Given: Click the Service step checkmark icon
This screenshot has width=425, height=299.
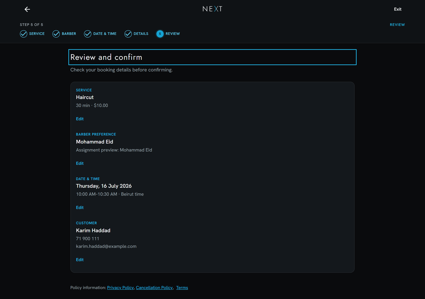Looking at the screenshot, I should click(24, 34).
